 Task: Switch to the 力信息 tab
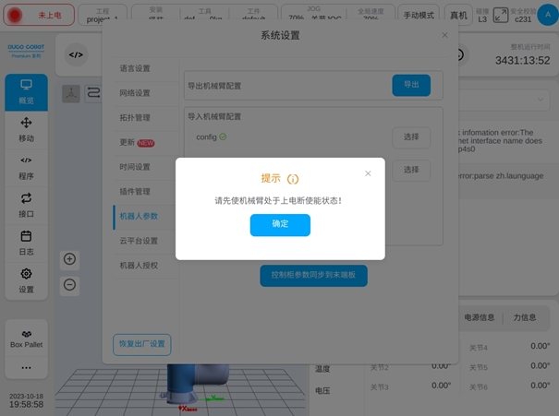tap(525, 317)
